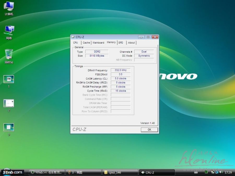Go to the About tab
The height and width of the screenshot is (176, 235).
[x=131, y=43]
